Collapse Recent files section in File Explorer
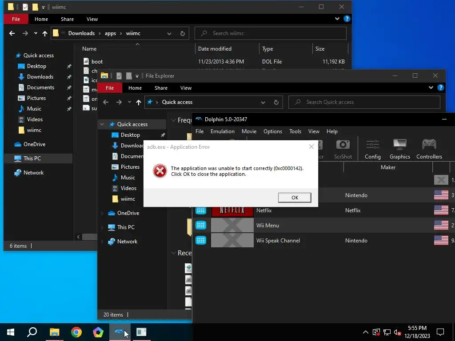The height and width of the screenshot is (341, 455). (173, 253)
